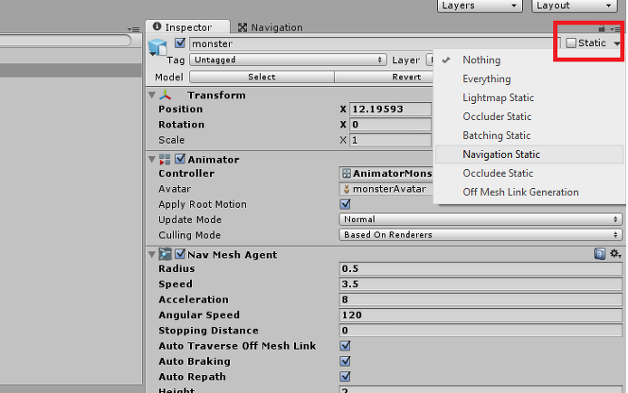The height and width of the screenshot is (393, 628).
Task: Open the Static flags dropdown arrow
Action: (x=617, y=43)
